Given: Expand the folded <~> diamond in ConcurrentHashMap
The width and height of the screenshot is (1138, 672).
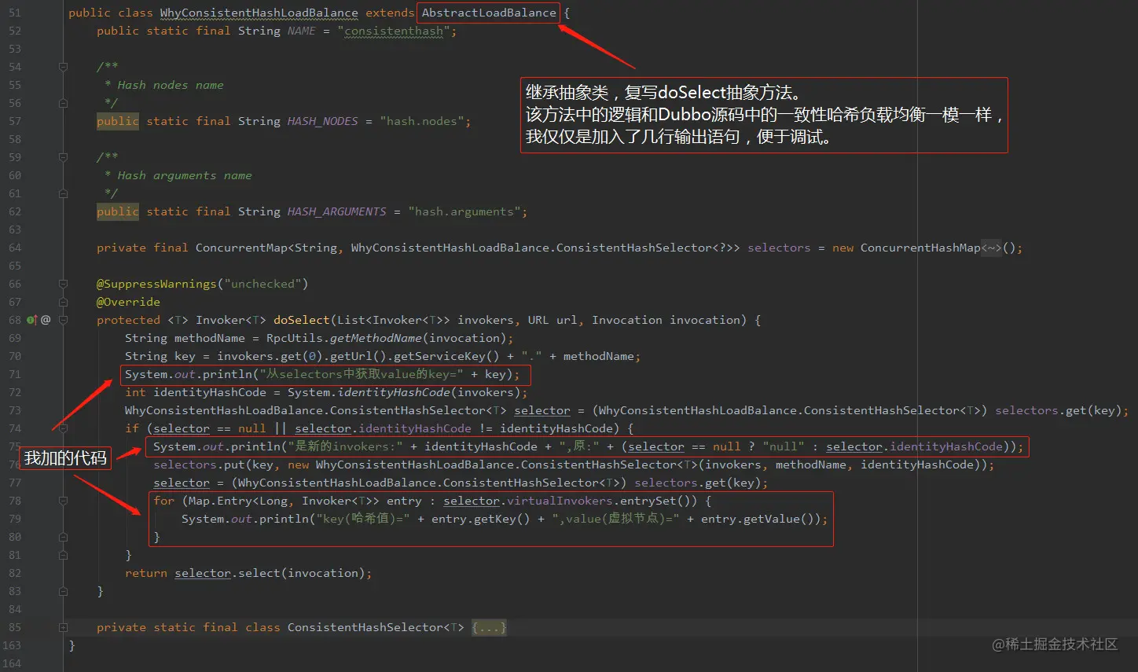Looking at the screenshot, I should click(x=992, y=248).
